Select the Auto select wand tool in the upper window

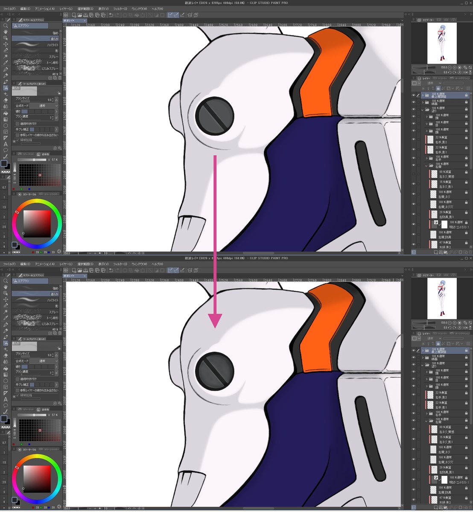click(x=6, y=56)
